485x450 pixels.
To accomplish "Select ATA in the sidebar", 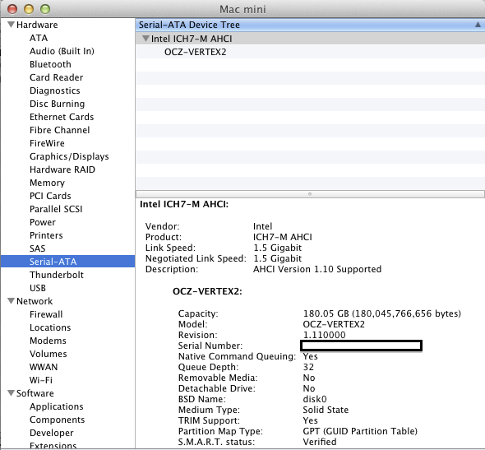I will pyautogui.click(x=39, y=38).
